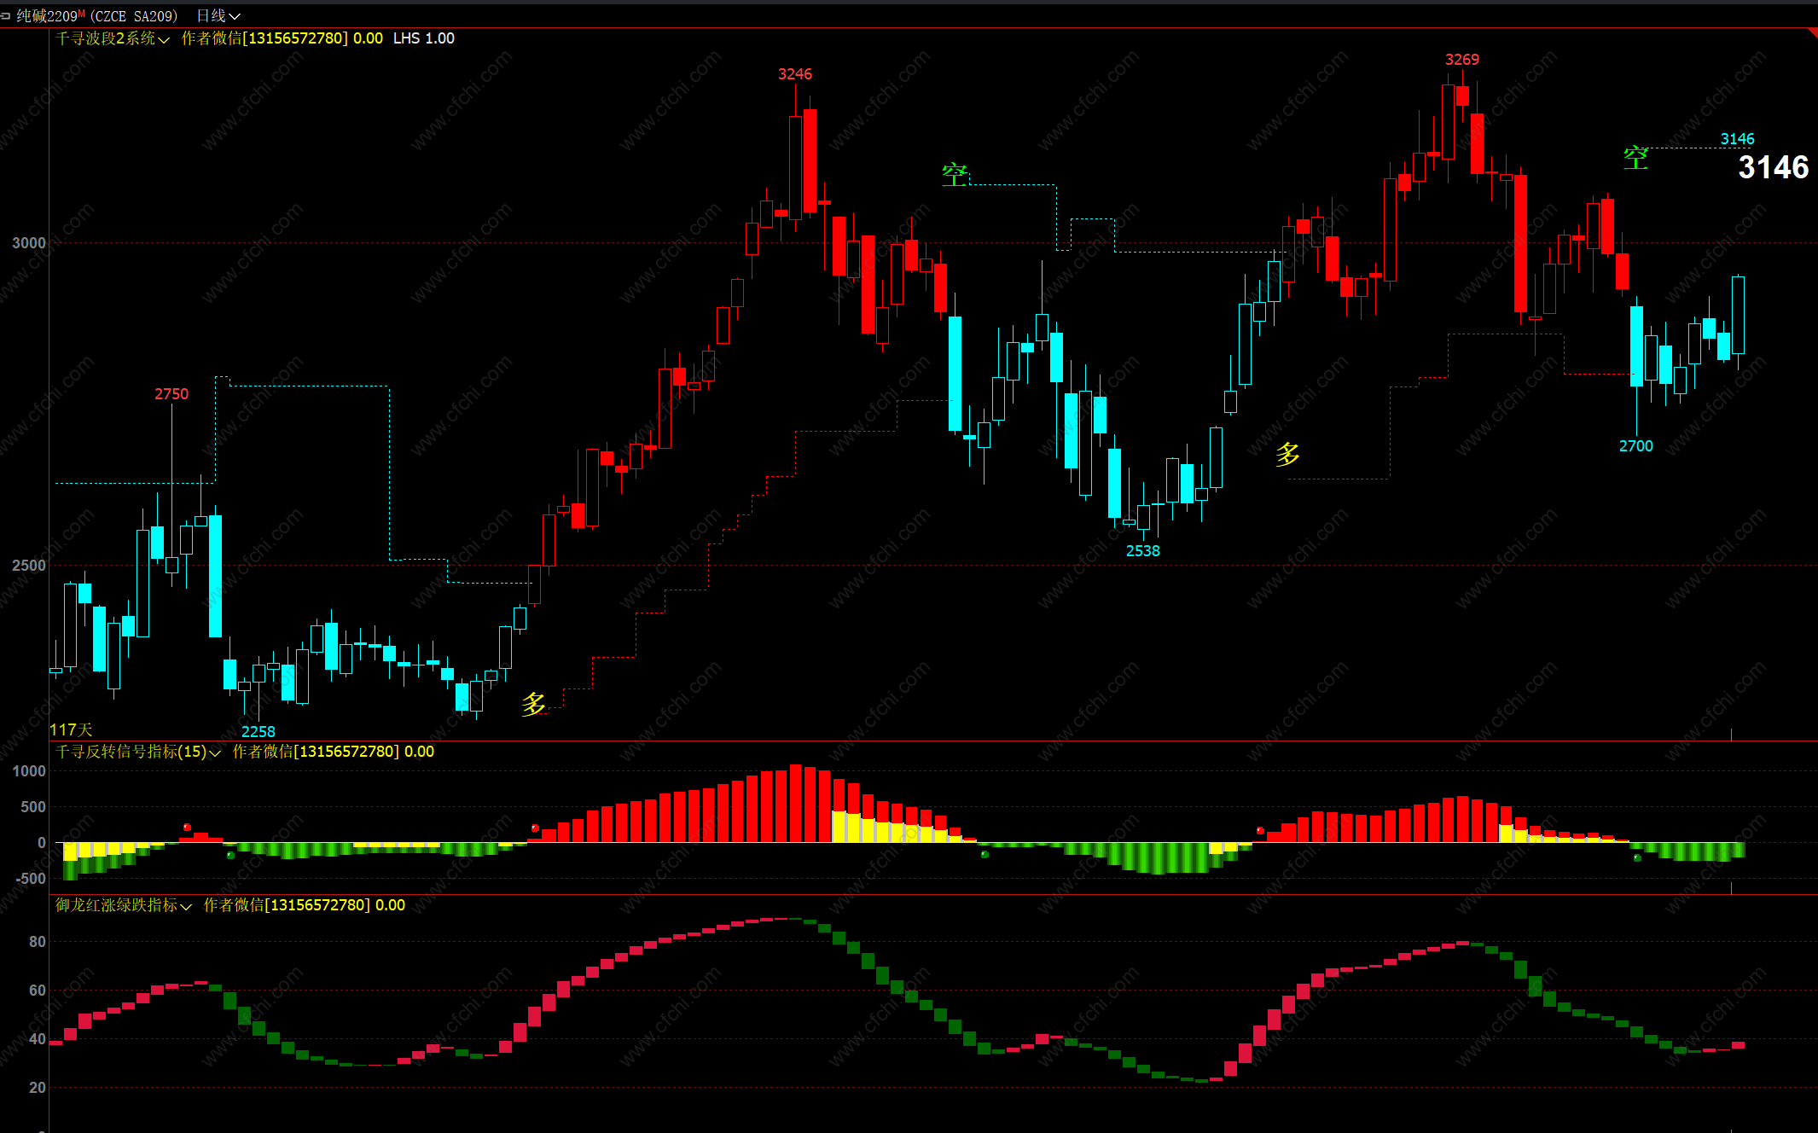
Task: Click the yellow 多 signal after the 2538 low
Action: point(1287,454)
